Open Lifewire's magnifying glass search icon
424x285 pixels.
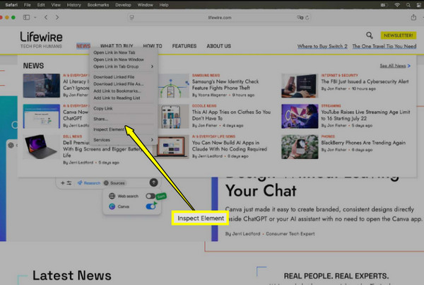click(369, 35)
